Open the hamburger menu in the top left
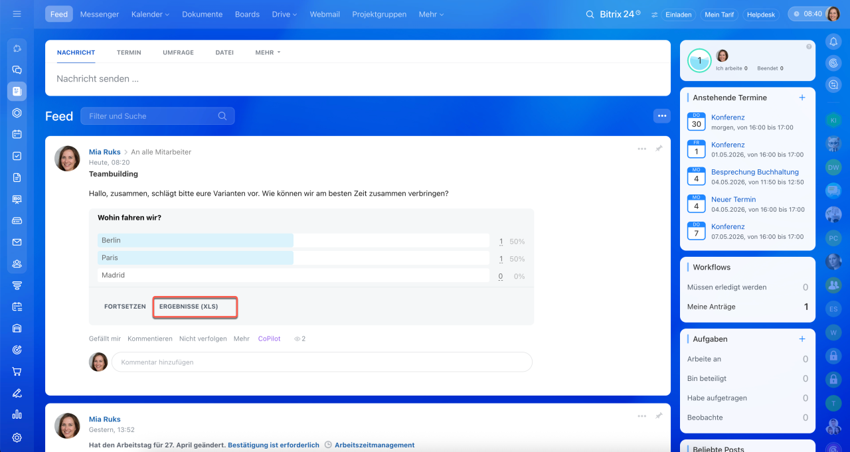This screenshot has height=452, width=850. point(17,14)
